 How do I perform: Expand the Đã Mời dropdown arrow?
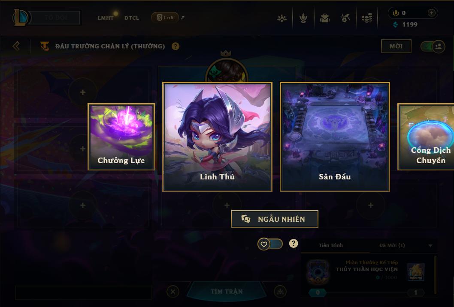coord(430,245)
